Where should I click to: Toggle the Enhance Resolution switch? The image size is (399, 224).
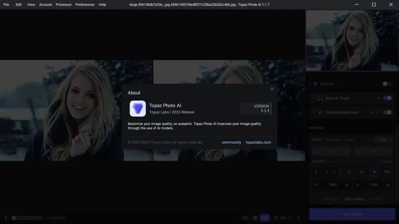387,112
